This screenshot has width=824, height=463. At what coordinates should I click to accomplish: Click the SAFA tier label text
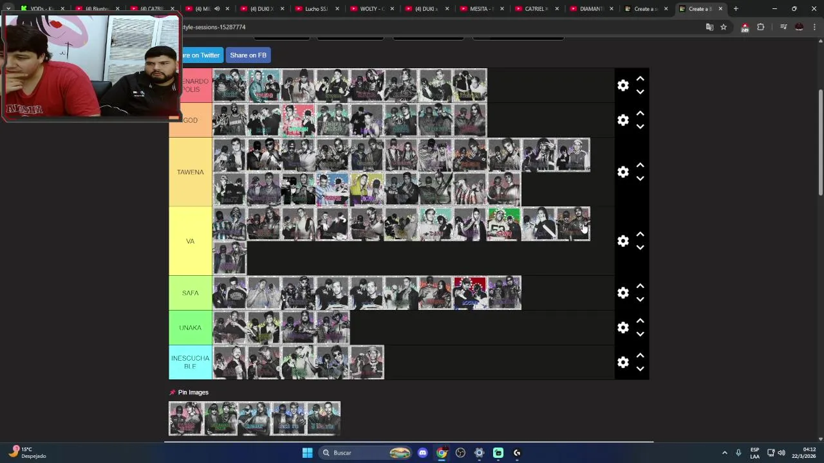pyautogui.click(x=190, y=293)
